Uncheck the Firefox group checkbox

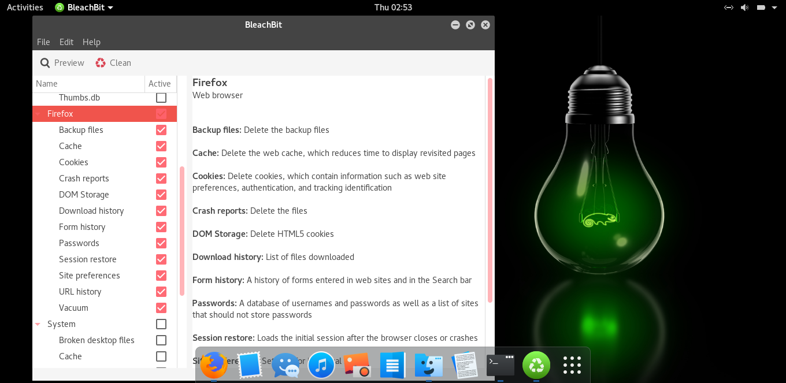(161, 114)
